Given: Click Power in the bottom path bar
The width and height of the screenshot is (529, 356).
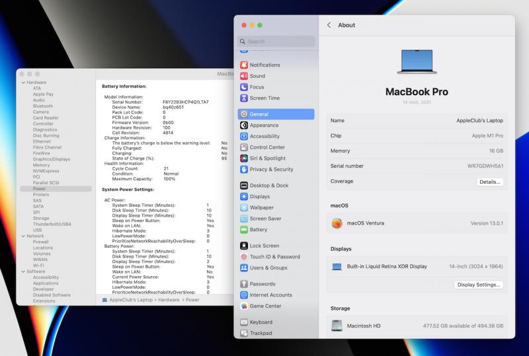Looking at the screenshot, I should point(192,300).
